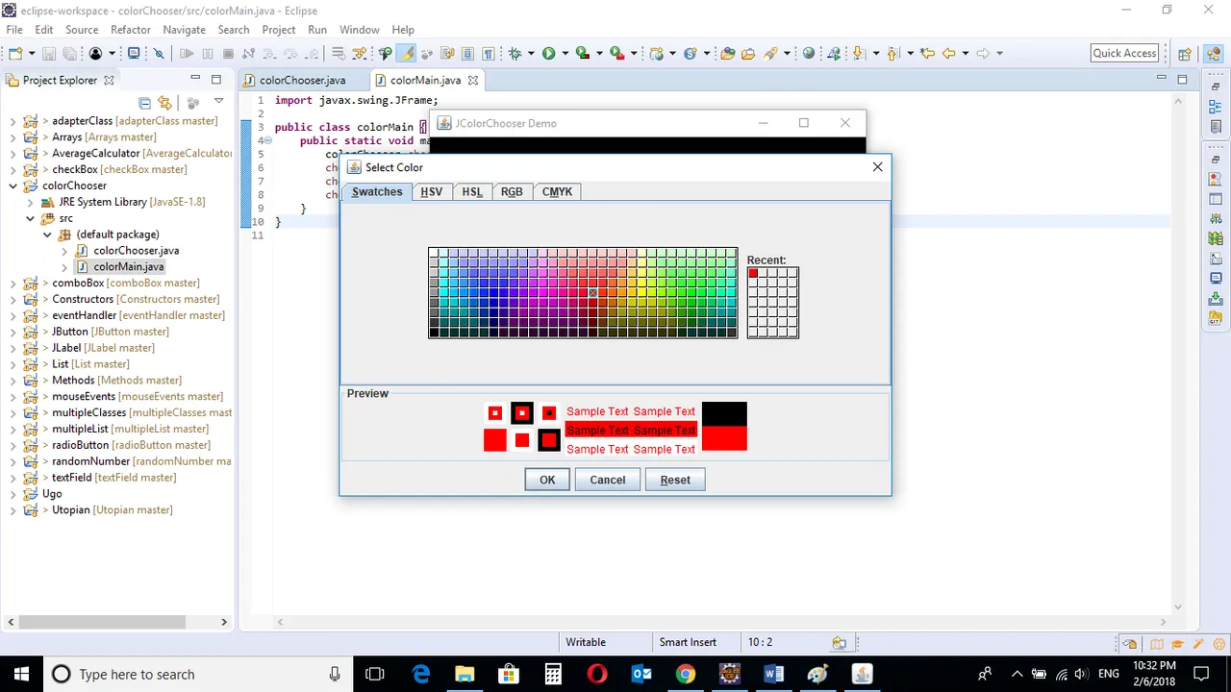Viewport: 1231px width, 692px height.
Task: Expand the JRE System Library node
Action: pos(30,202)
